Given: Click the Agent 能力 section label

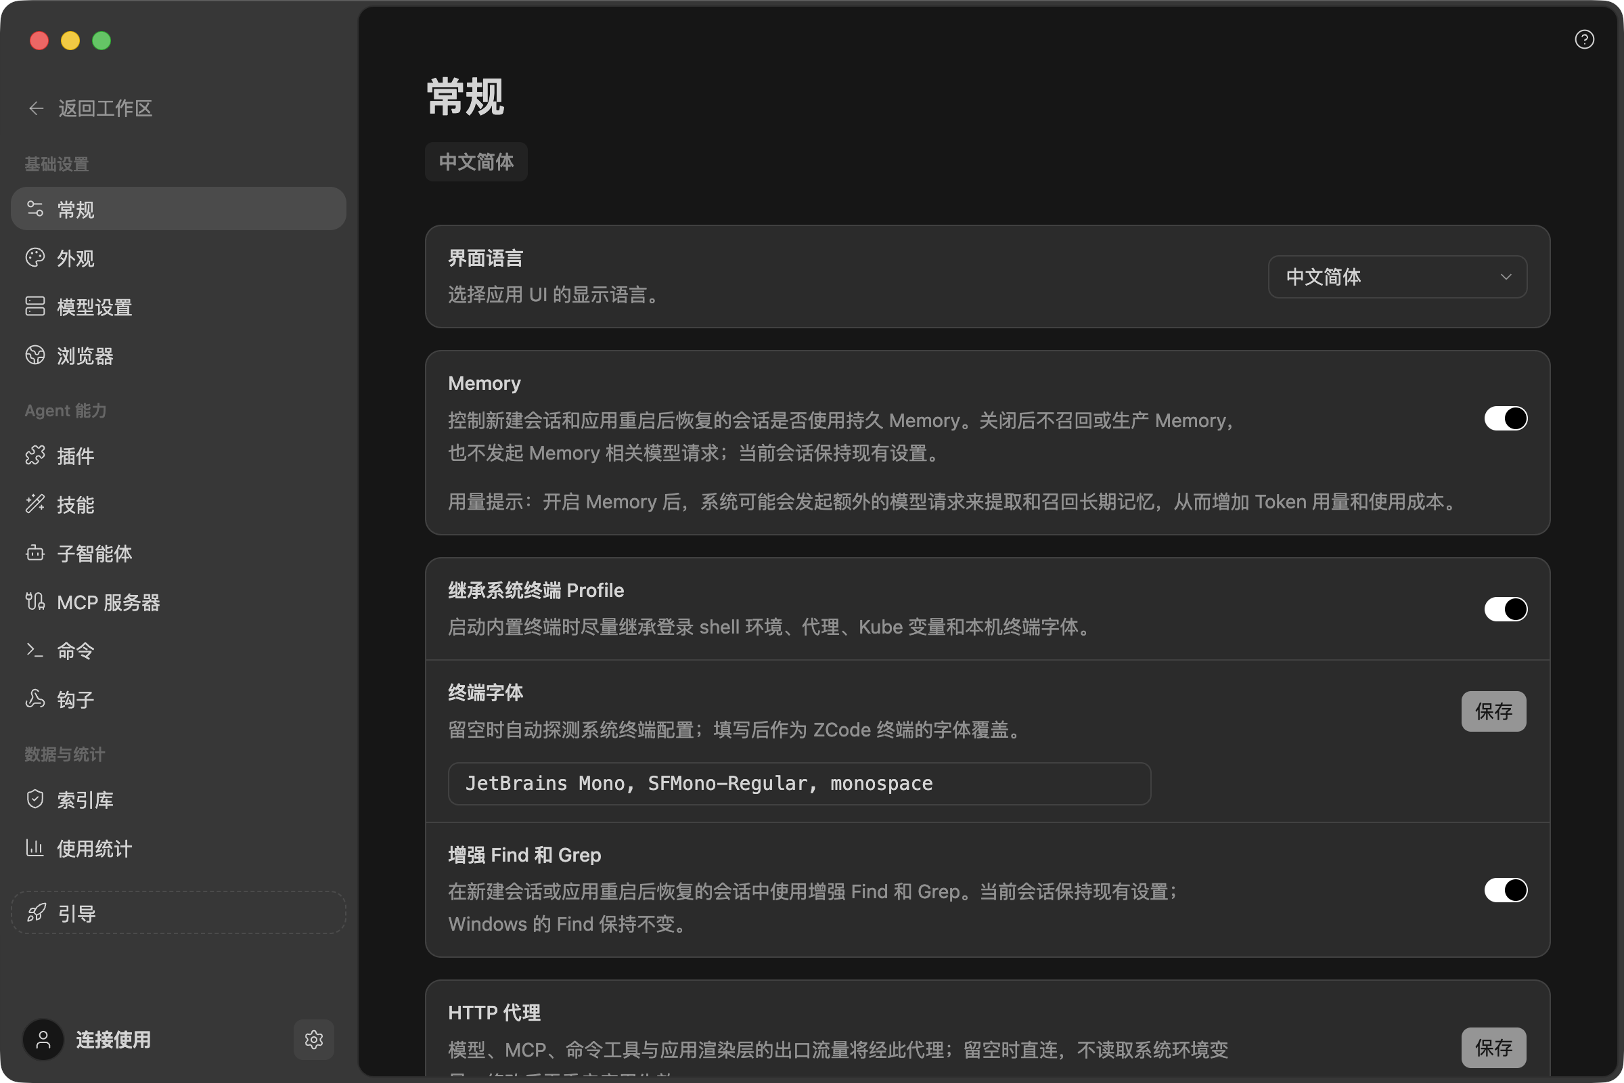Looking at the screenshot, I should pos(66,410).
